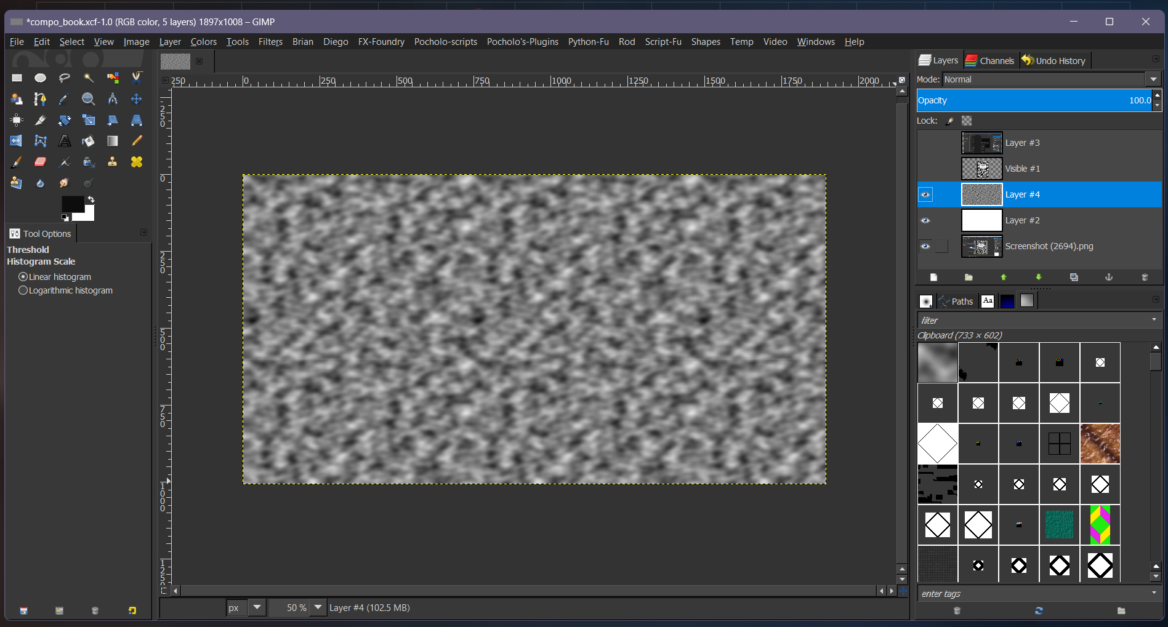The width and height of the screenshot is (1168, 627).
Task: Switch to the Channels tab
Action: [990, 60]
